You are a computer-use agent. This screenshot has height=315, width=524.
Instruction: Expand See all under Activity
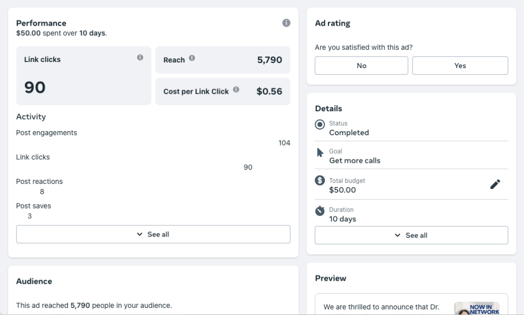153,234
